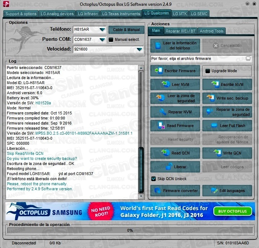Click the H81520a software version link
This screenshot has width=259, height=248.
tap(43, 103)
